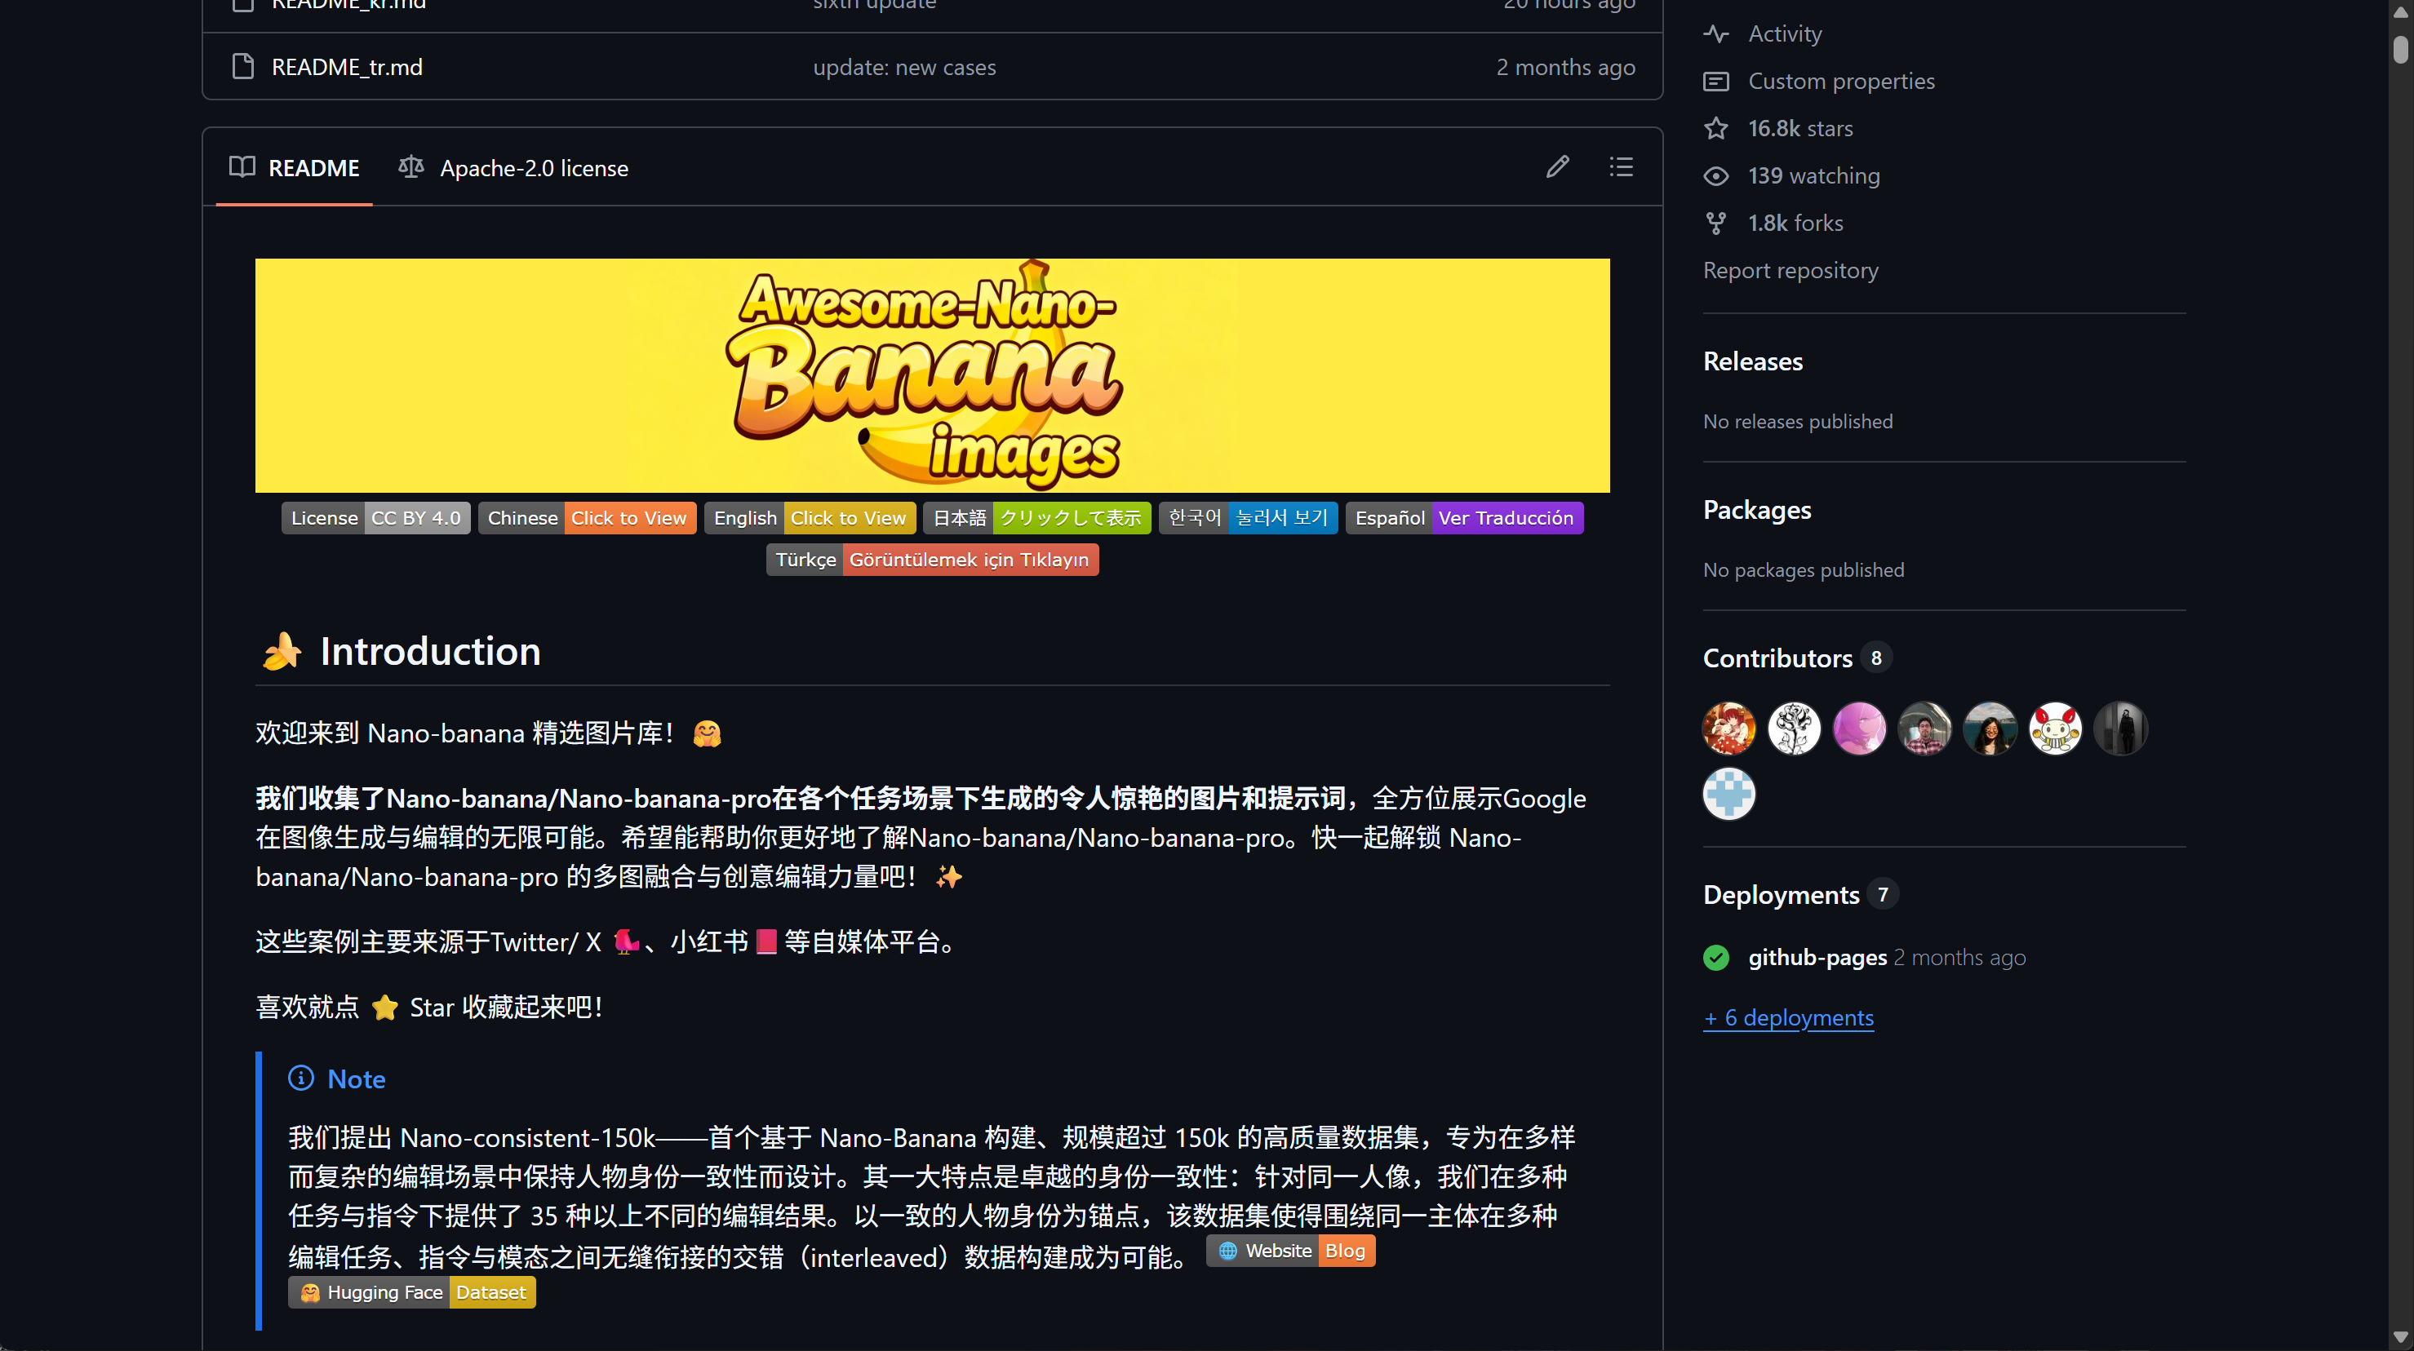Viewport: 2414px width, 1351px height.
Task: View the 139 watching link
Action: 1813,176
